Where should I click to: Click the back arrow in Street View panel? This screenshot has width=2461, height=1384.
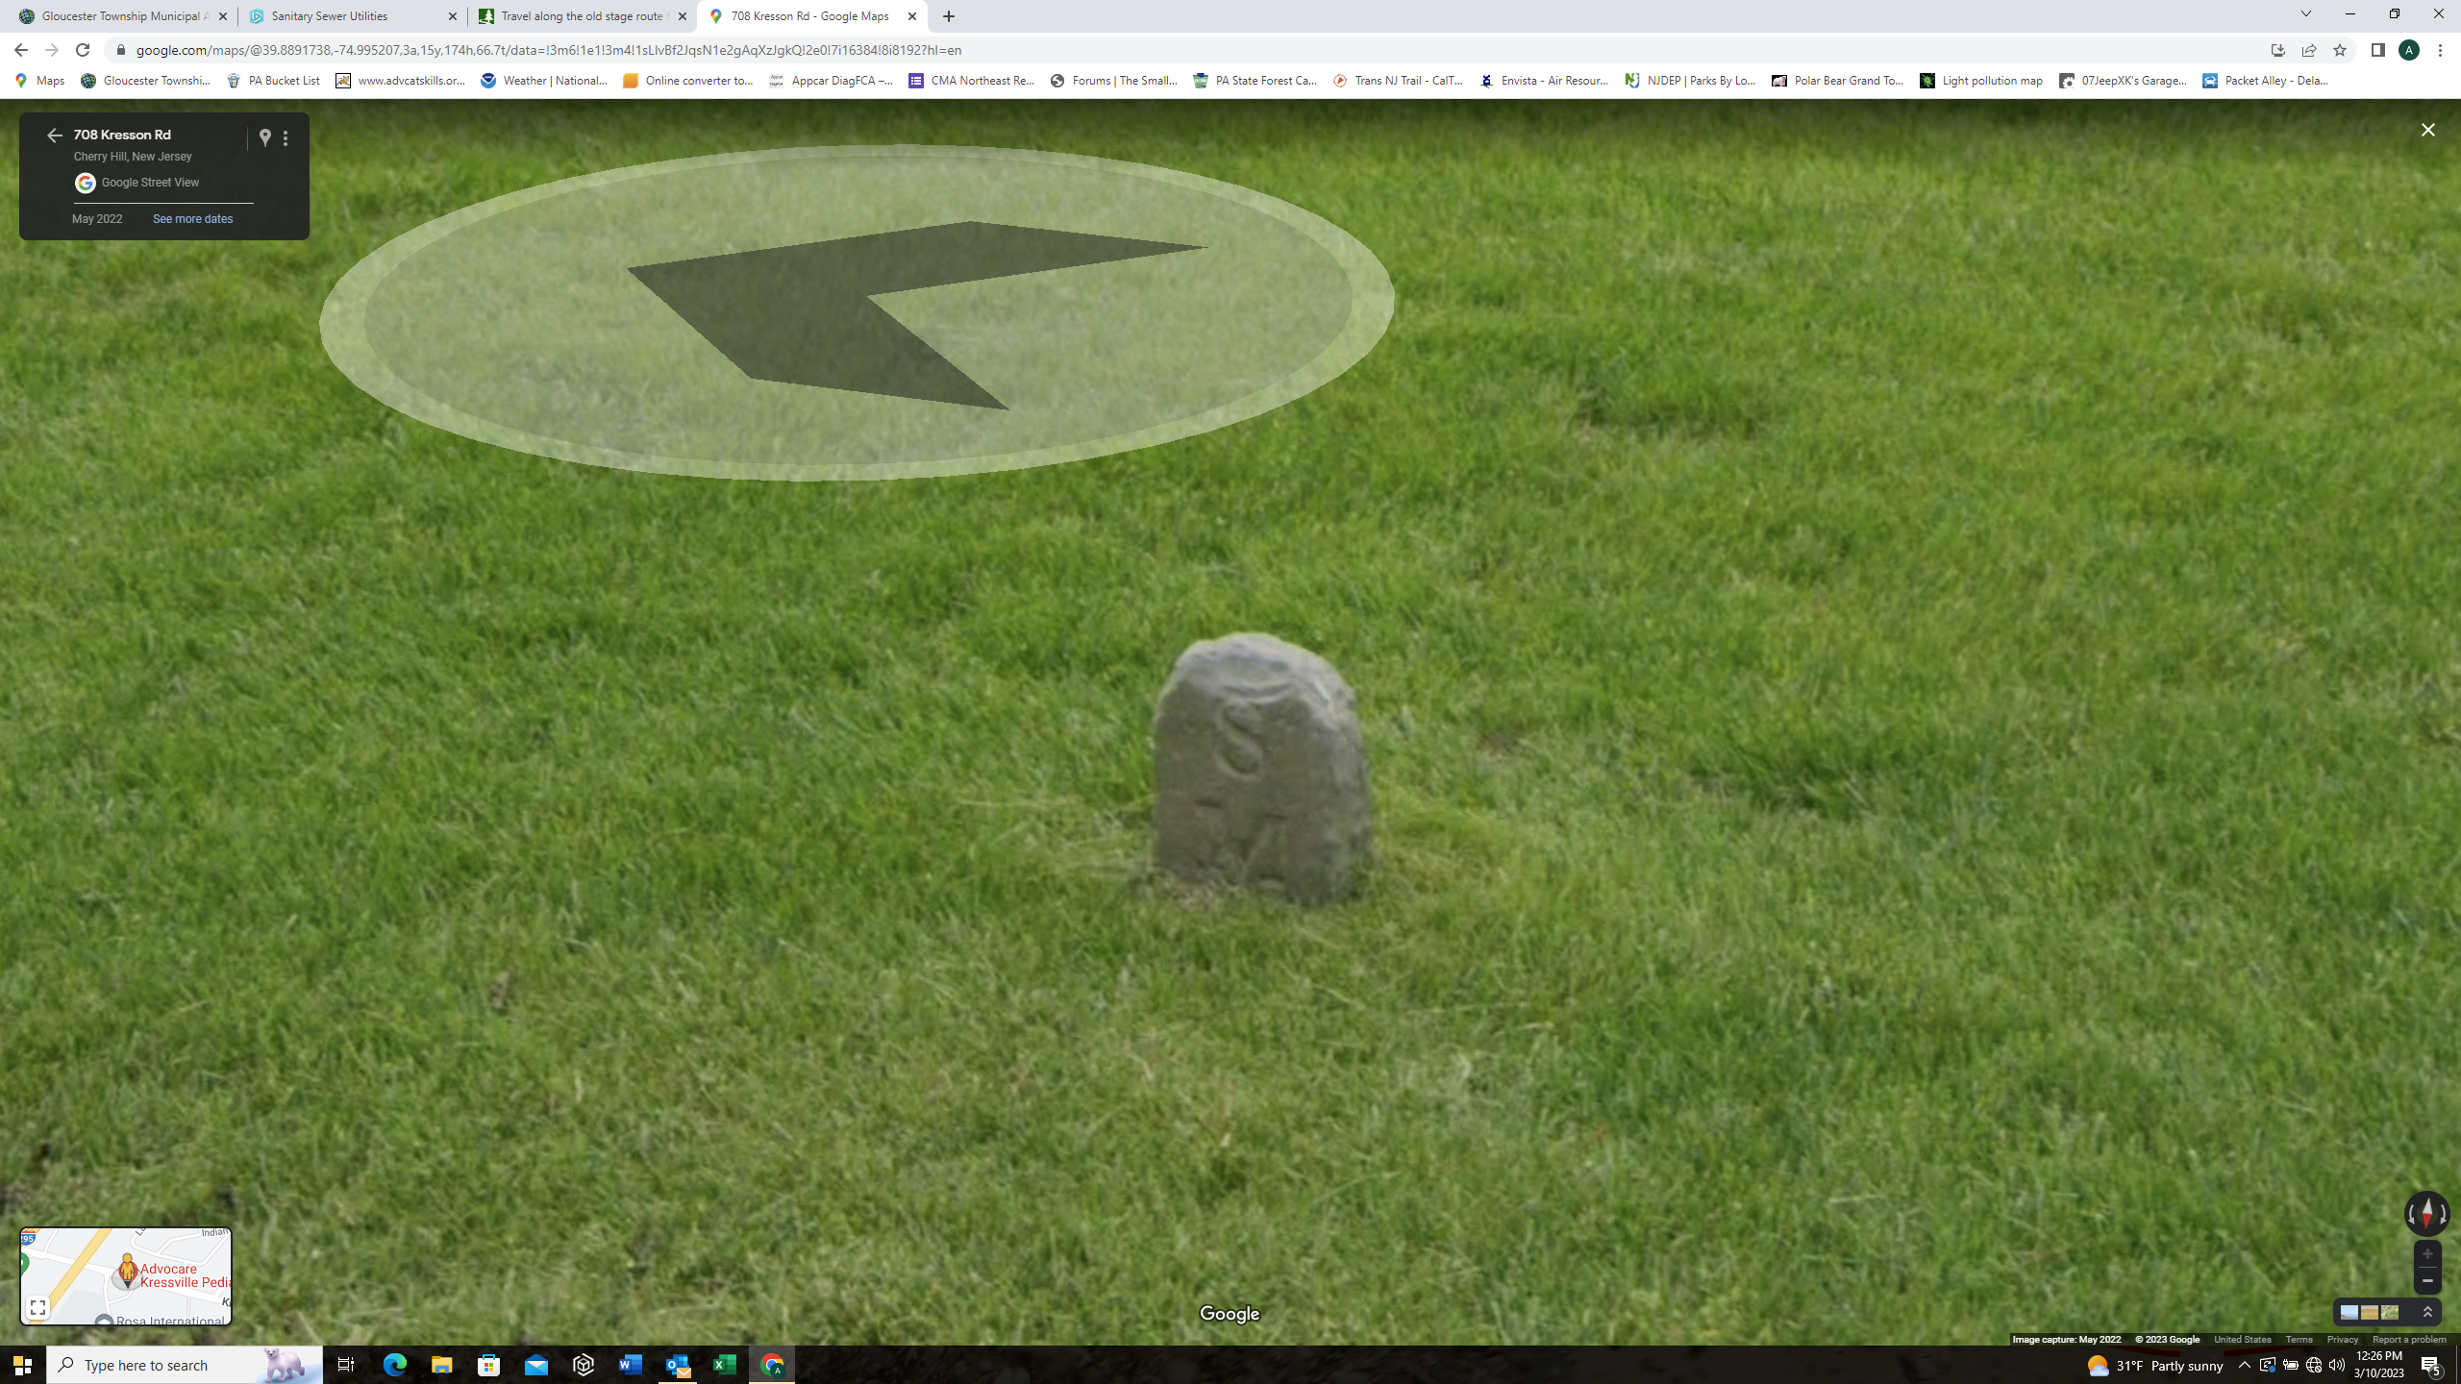tap(54, 136)
